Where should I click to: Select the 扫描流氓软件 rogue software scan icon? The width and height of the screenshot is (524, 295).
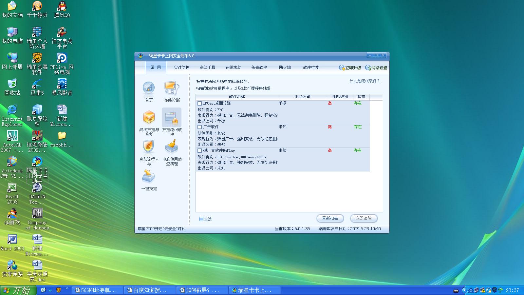(172, 123)
